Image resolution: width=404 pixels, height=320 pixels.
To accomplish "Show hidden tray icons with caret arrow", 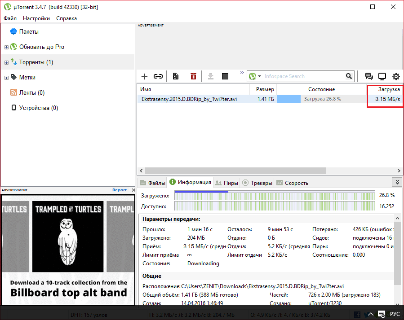I will pyautogui.click(x=371, y=314).
